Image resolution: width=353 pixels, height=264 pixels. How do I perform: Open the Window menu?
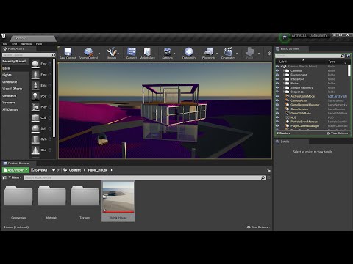click(26, 44)
